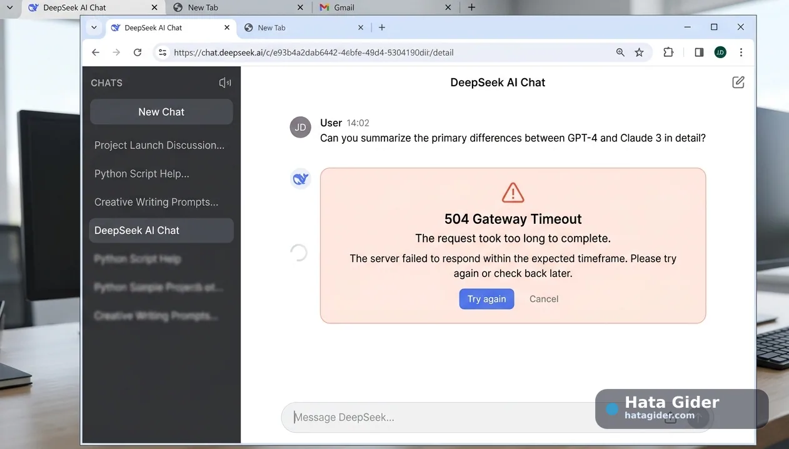789x449 pixels.
Task: Reload the DeepSeek page
Action: tap(138, 53)
